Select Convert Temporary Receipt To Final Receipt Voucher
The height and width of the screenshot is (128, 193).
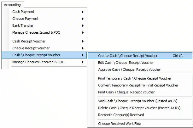(140, 85)
